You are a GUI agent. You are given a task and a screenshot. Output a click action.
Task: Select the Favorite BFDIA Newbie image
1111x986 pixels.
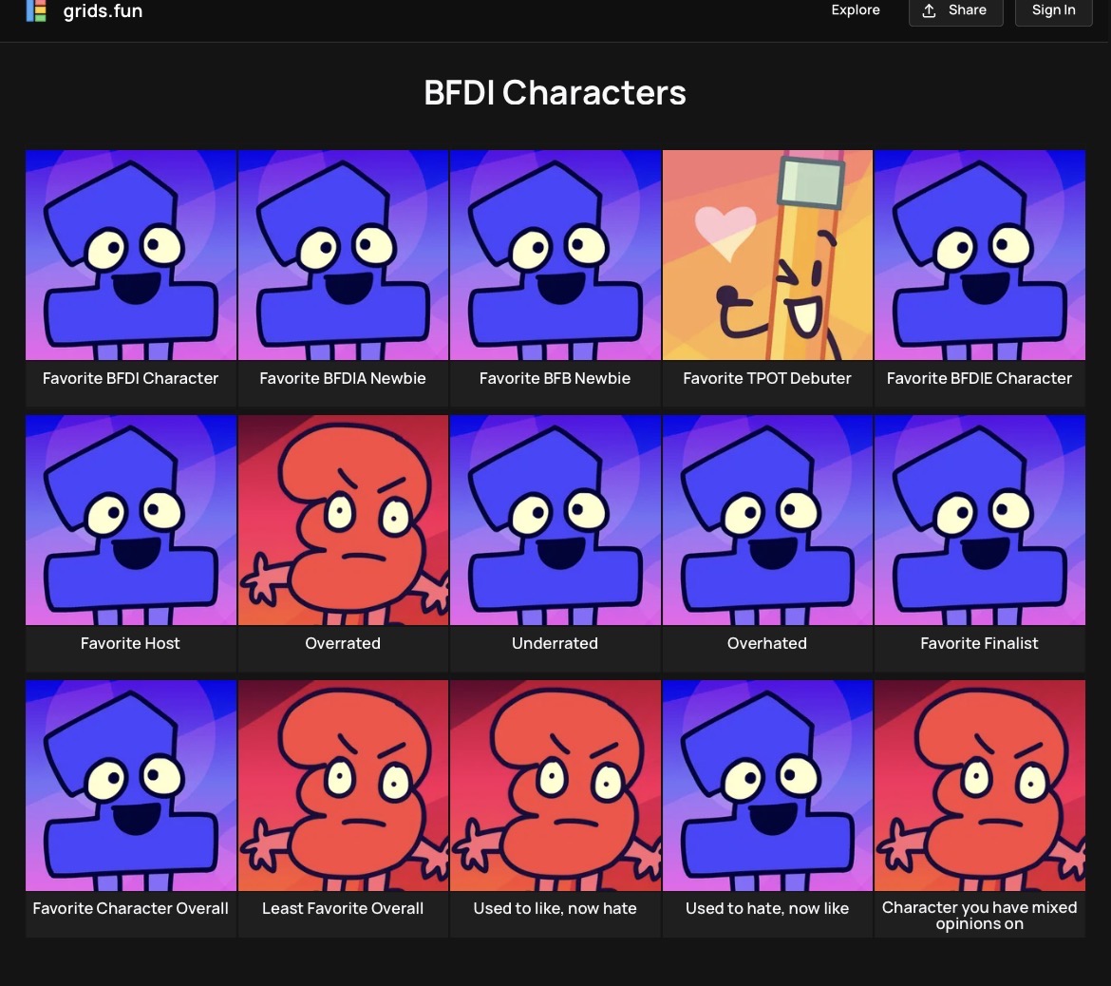[343, 256]
